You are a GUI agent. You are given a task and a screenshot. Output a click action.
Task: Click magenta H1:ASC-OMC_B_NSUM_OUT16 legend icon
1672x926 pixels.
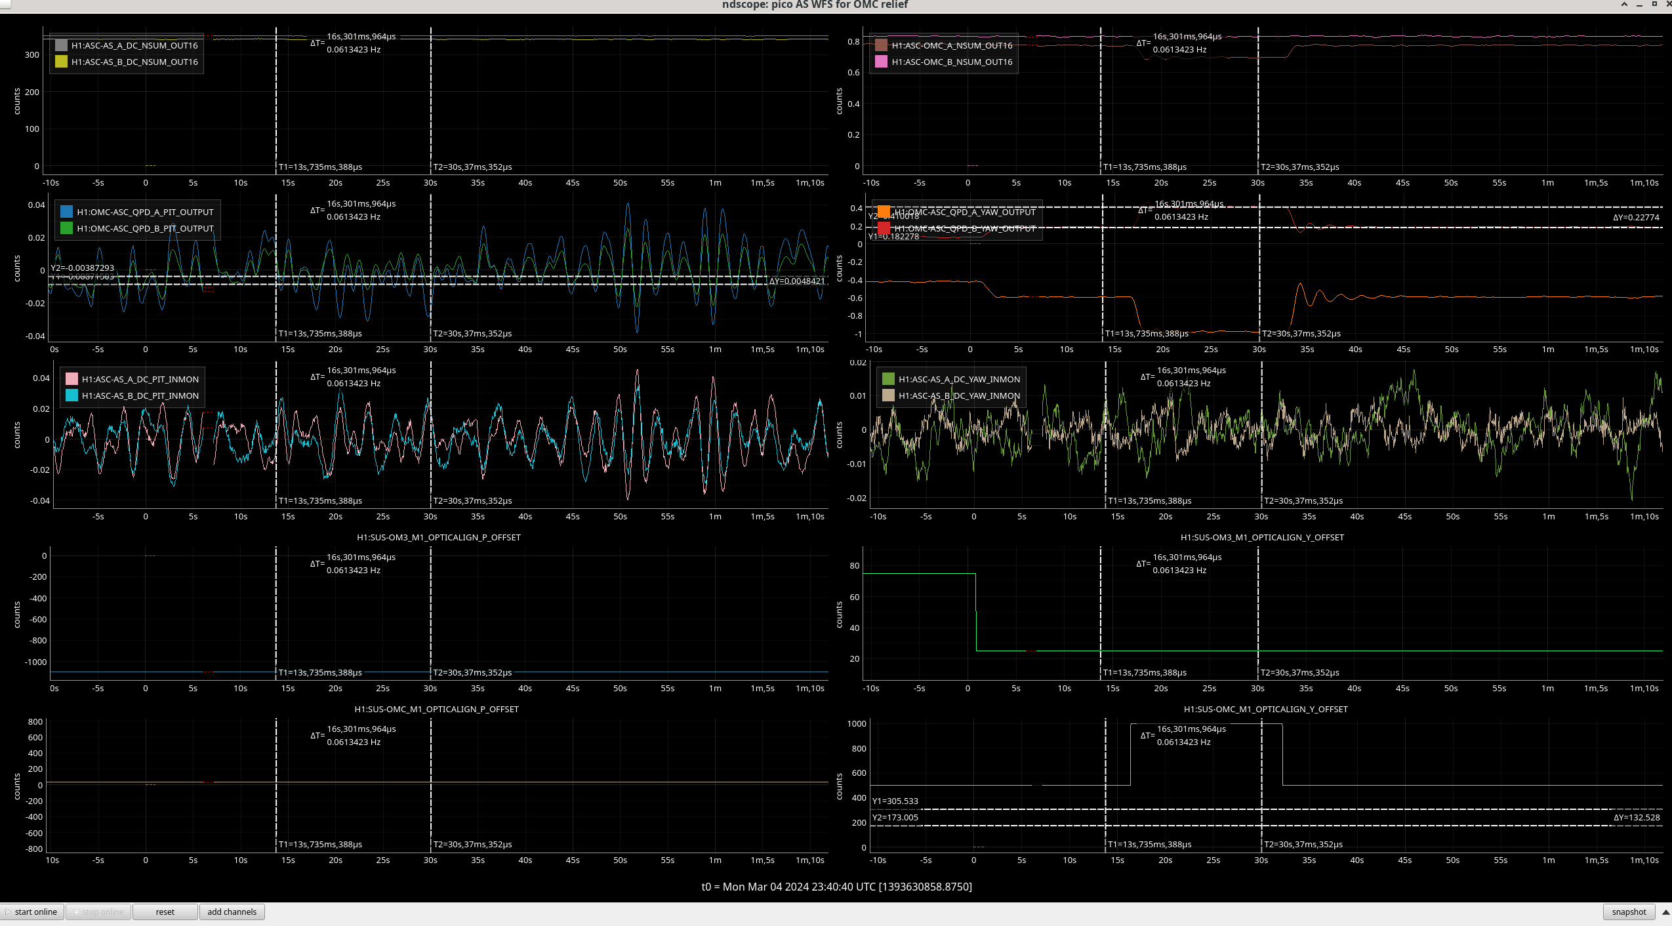881,62
